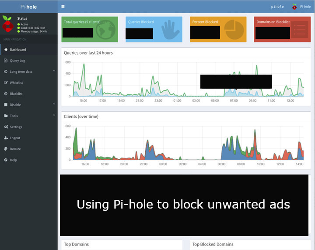Image resolution: width=315 pixels, height=250 pixels.
Task: Click the Domains on Blocklist card
Action: tap(282, 29)
